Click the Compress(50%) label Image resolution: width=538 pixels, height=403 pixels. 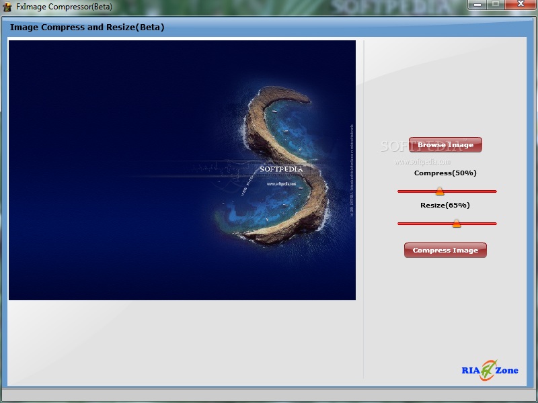point(445,173)
